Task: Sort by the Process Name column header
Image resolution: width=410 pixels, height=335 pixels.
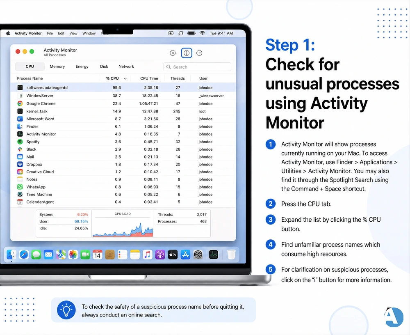Action: 30,78
